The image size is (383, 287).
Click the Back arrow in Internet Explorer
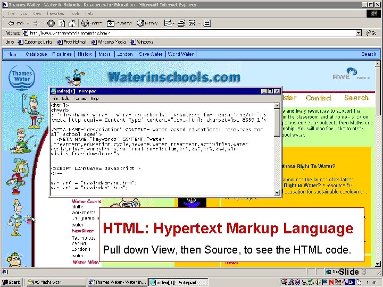click(16, 23)
